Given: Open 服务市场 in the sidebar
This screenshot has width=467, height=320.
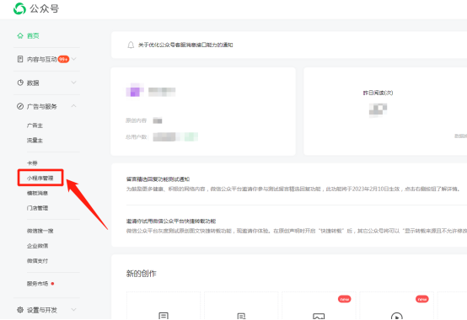Looking at the screenshot, I should click(x=38, y=284).
